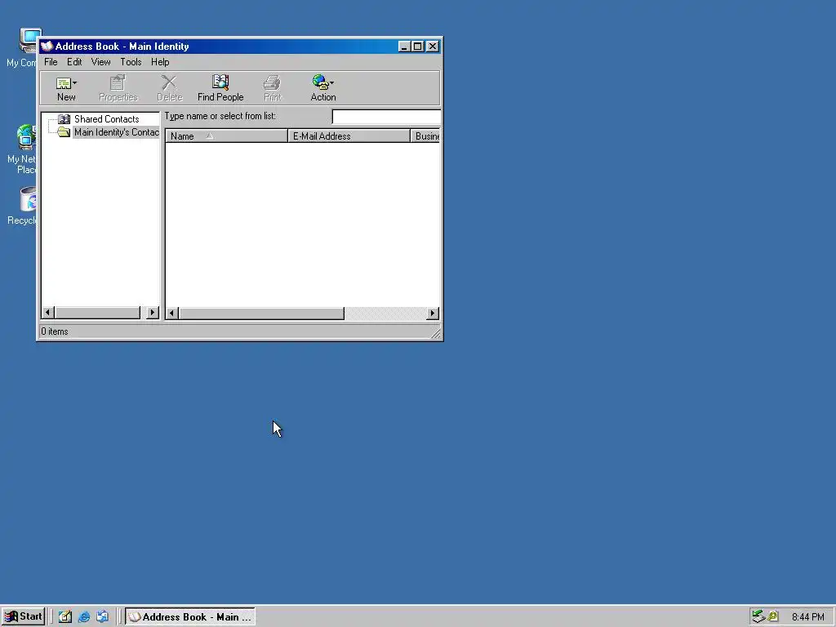
Task: Click the Main Identity's Contacts folder icon
Action: (64, 132)
